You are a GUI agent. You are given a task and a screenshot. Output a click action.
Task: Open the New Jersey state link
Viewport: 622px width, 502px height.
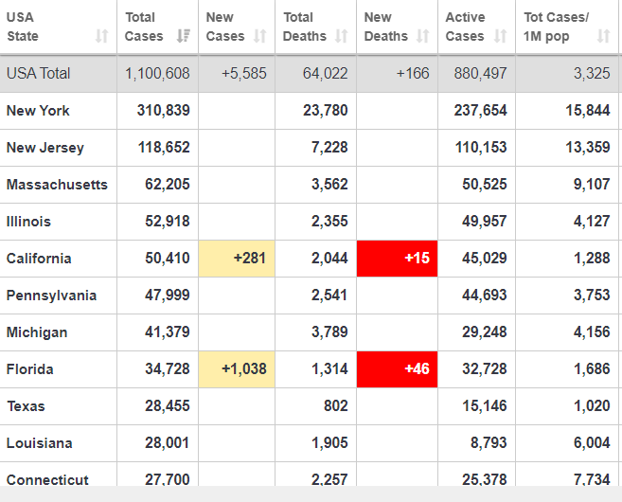click(x=45, y=148)
